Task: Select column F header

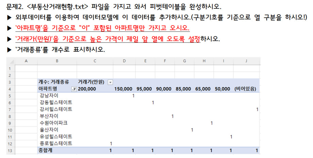Action: click(x=165, y=61)
